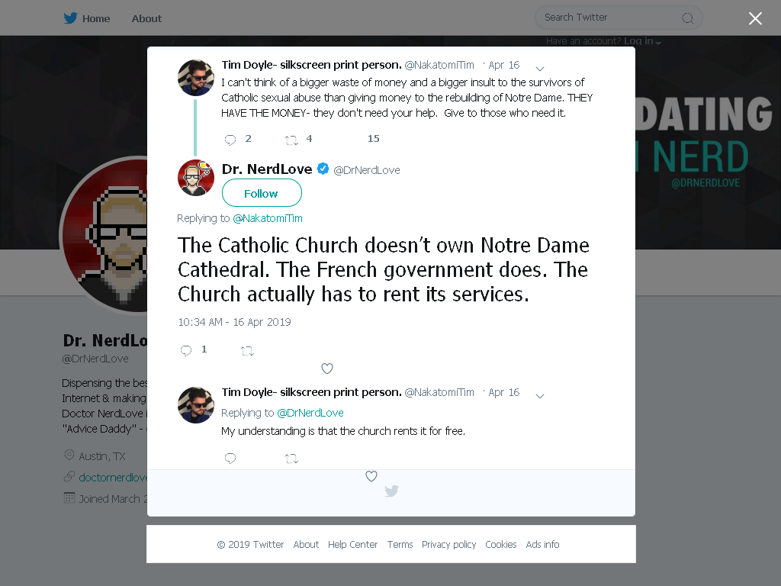The image size is (781, 586).
Task: Click Dr. NerdLove's avatar in the tweet
Action: click(196, 178)
